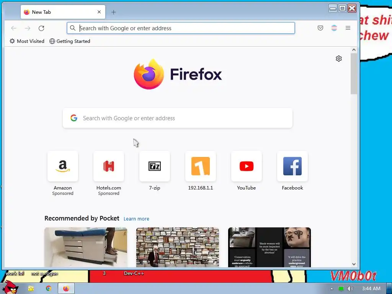Open the Firefox hamburger application menu

click(x=348, y=28)
